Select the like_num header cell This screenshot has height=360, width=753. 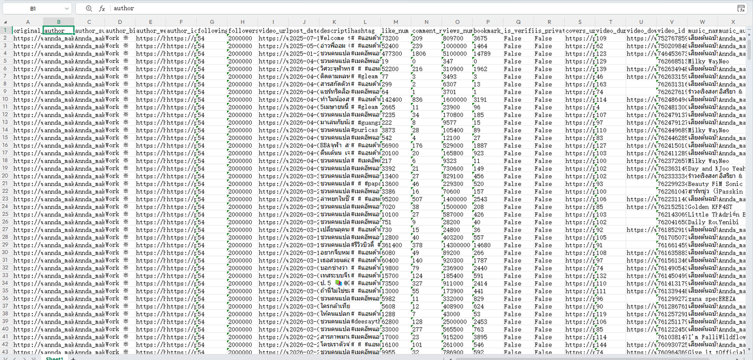395,30
